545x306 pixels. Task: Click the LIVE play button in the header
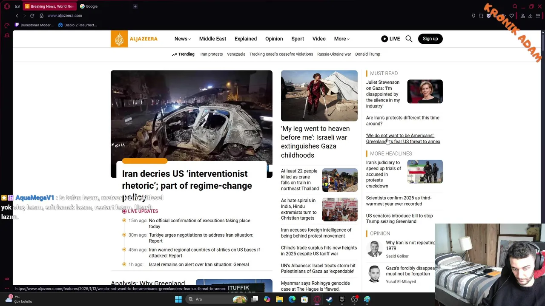390,39
